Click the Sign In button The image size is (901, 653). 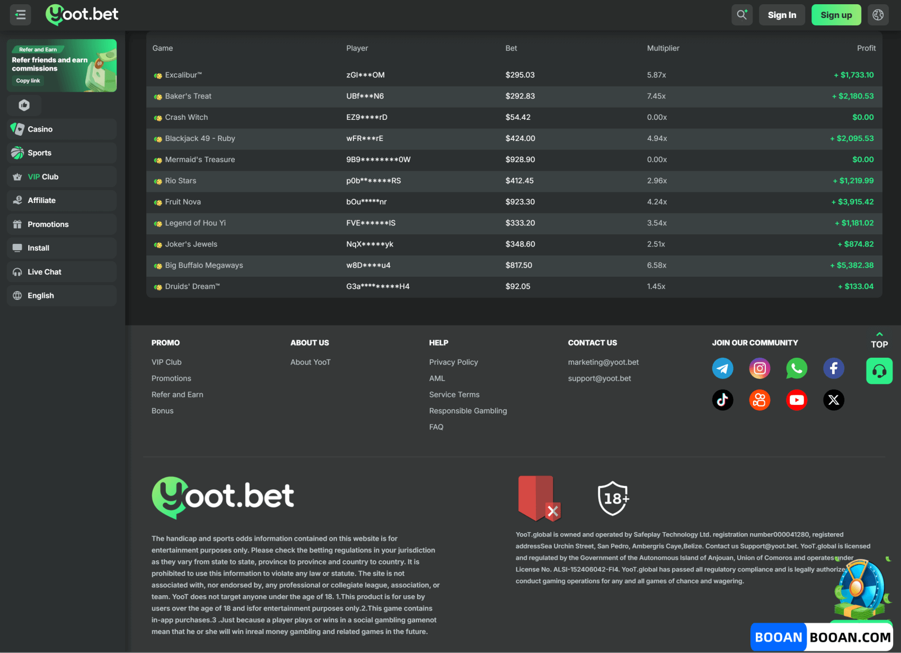pos(782,15)
